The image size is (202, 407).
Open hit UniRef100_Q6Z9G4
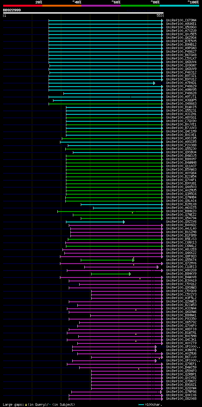(x=181, y=38)
